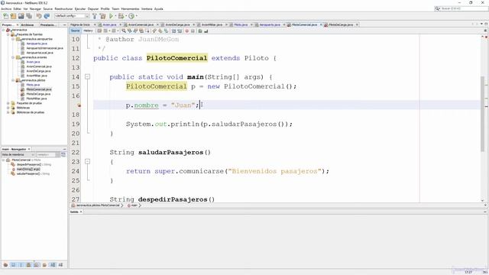This screenshot has height=275, width=489.
Task: Click the Profile Project clock icon
Action: [x=131, y=16]
